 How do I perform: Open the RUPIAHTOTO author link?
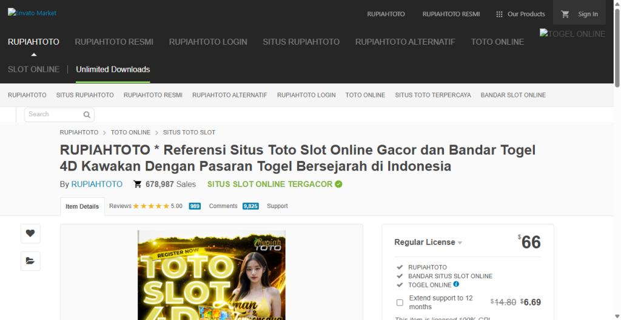(97, 184)
